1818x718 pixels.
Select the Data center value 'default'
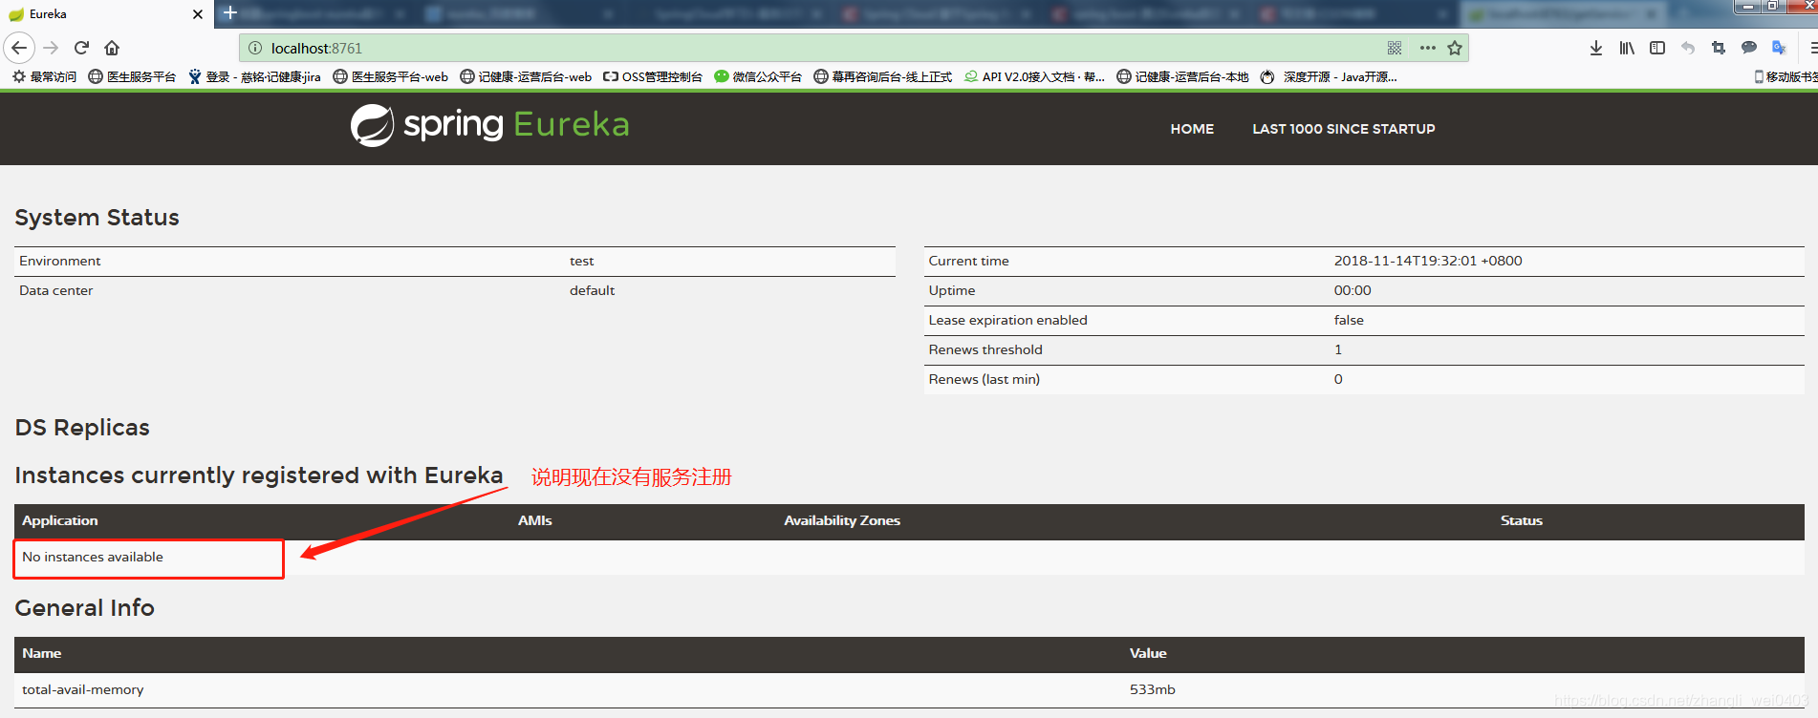592,290
